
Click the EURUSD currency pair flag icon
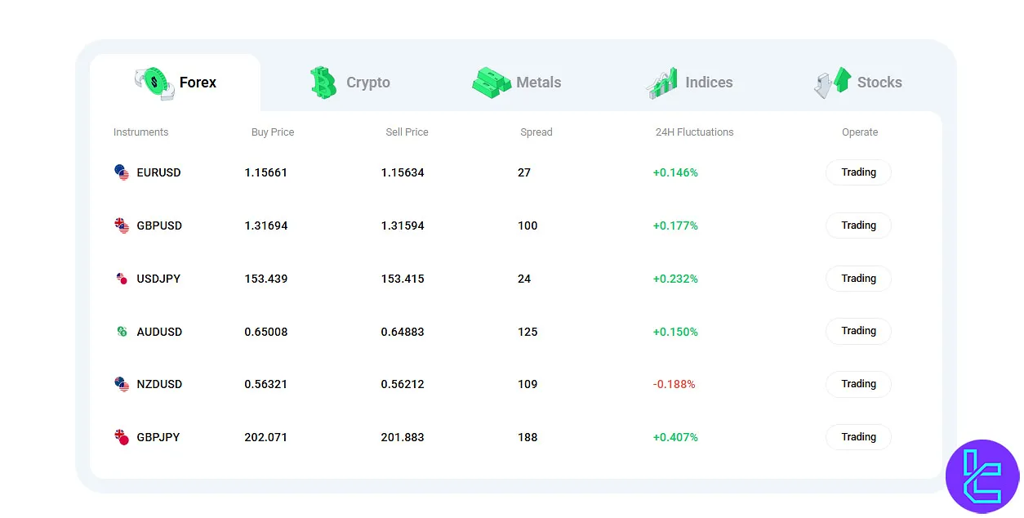(x=121, y=172)
